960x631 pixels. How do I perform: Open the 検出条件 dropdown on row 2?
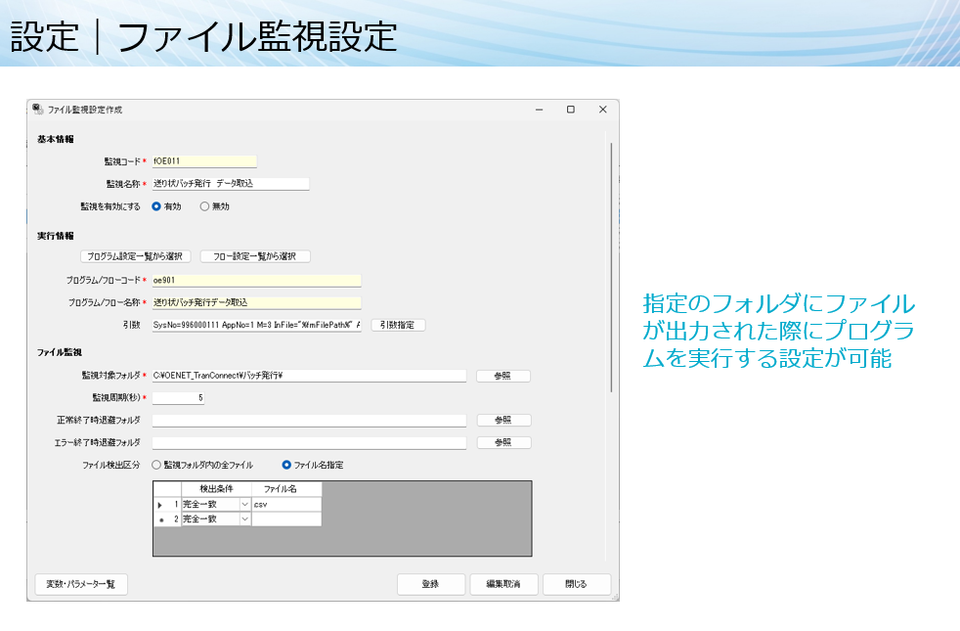coord(242,518)
